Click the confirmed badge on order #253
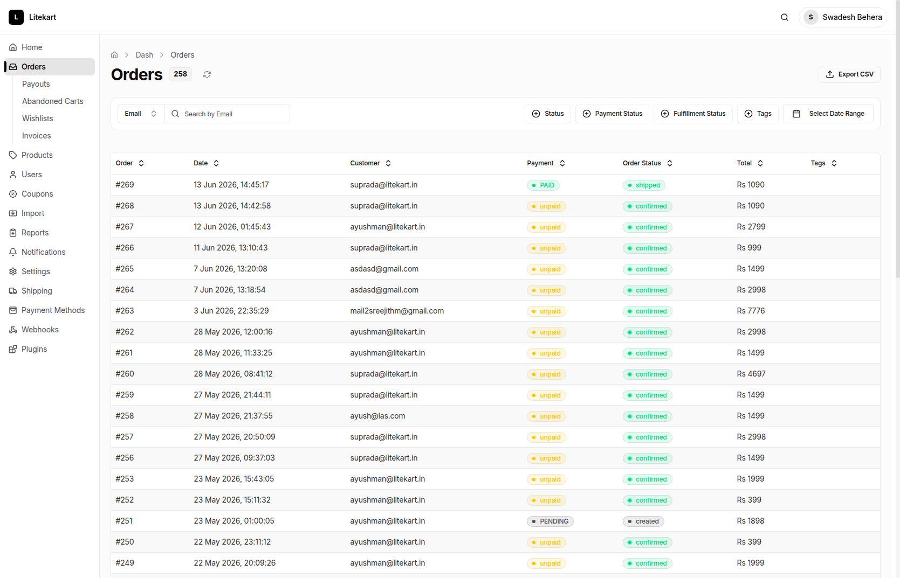 (x=647, y=479)
